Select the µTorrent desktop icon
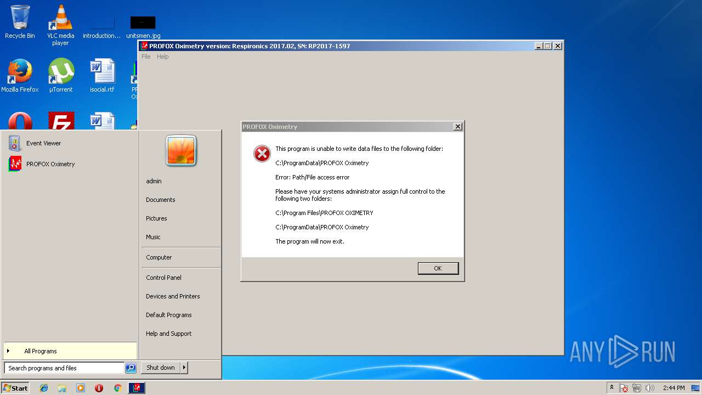 click(60, 76)
